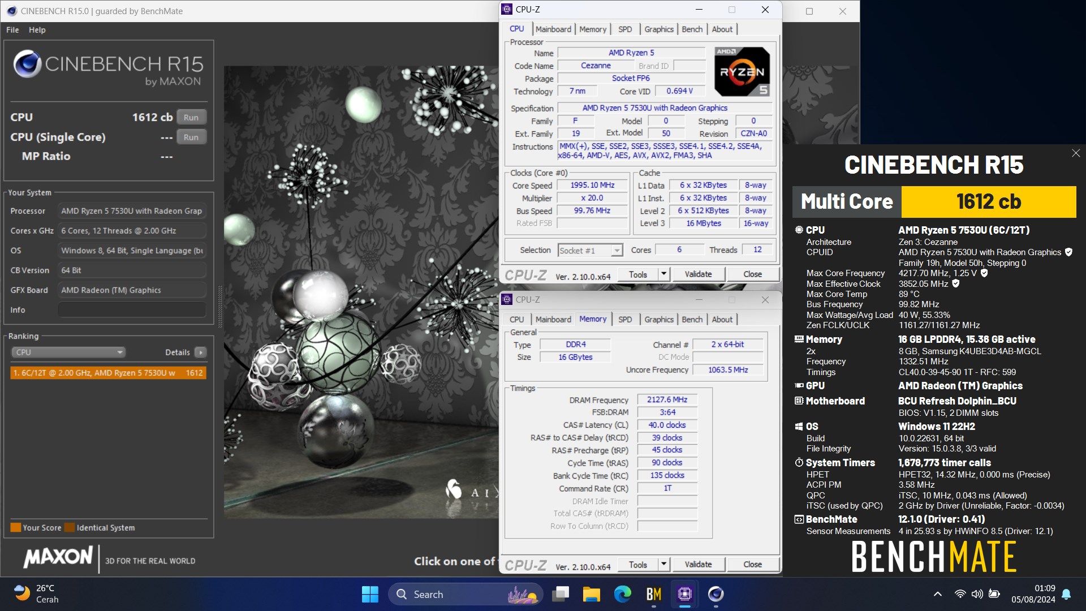Click Ryzen 5 logo in CPU-Z
The image size is (1086, 611).
click(x=742, y=71)
